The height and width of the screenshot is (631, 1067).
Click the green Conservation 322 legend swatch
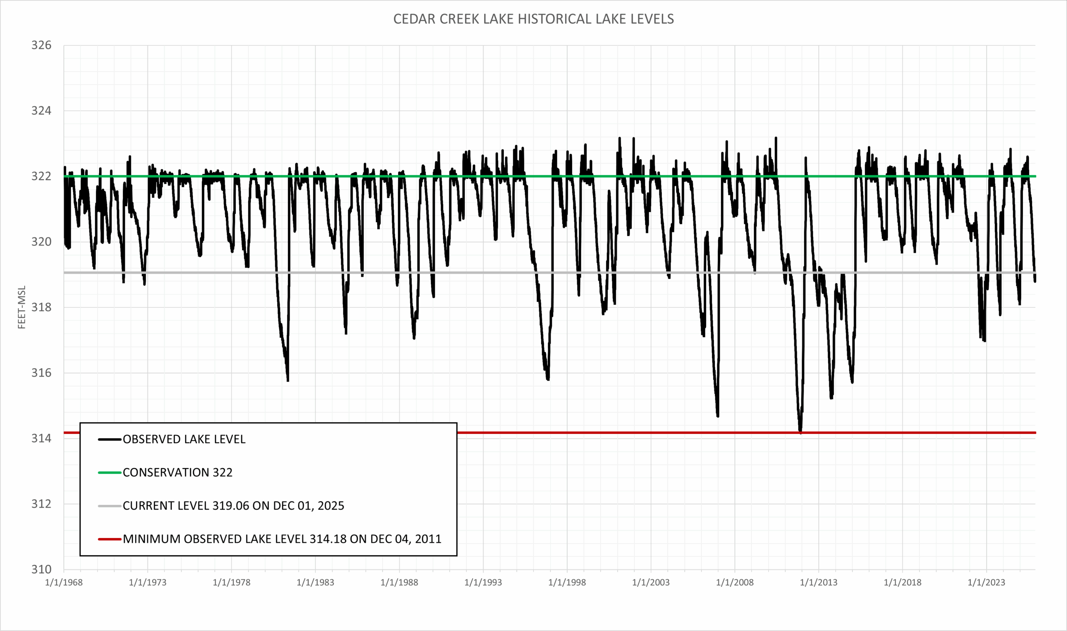(x=110, y=472)
